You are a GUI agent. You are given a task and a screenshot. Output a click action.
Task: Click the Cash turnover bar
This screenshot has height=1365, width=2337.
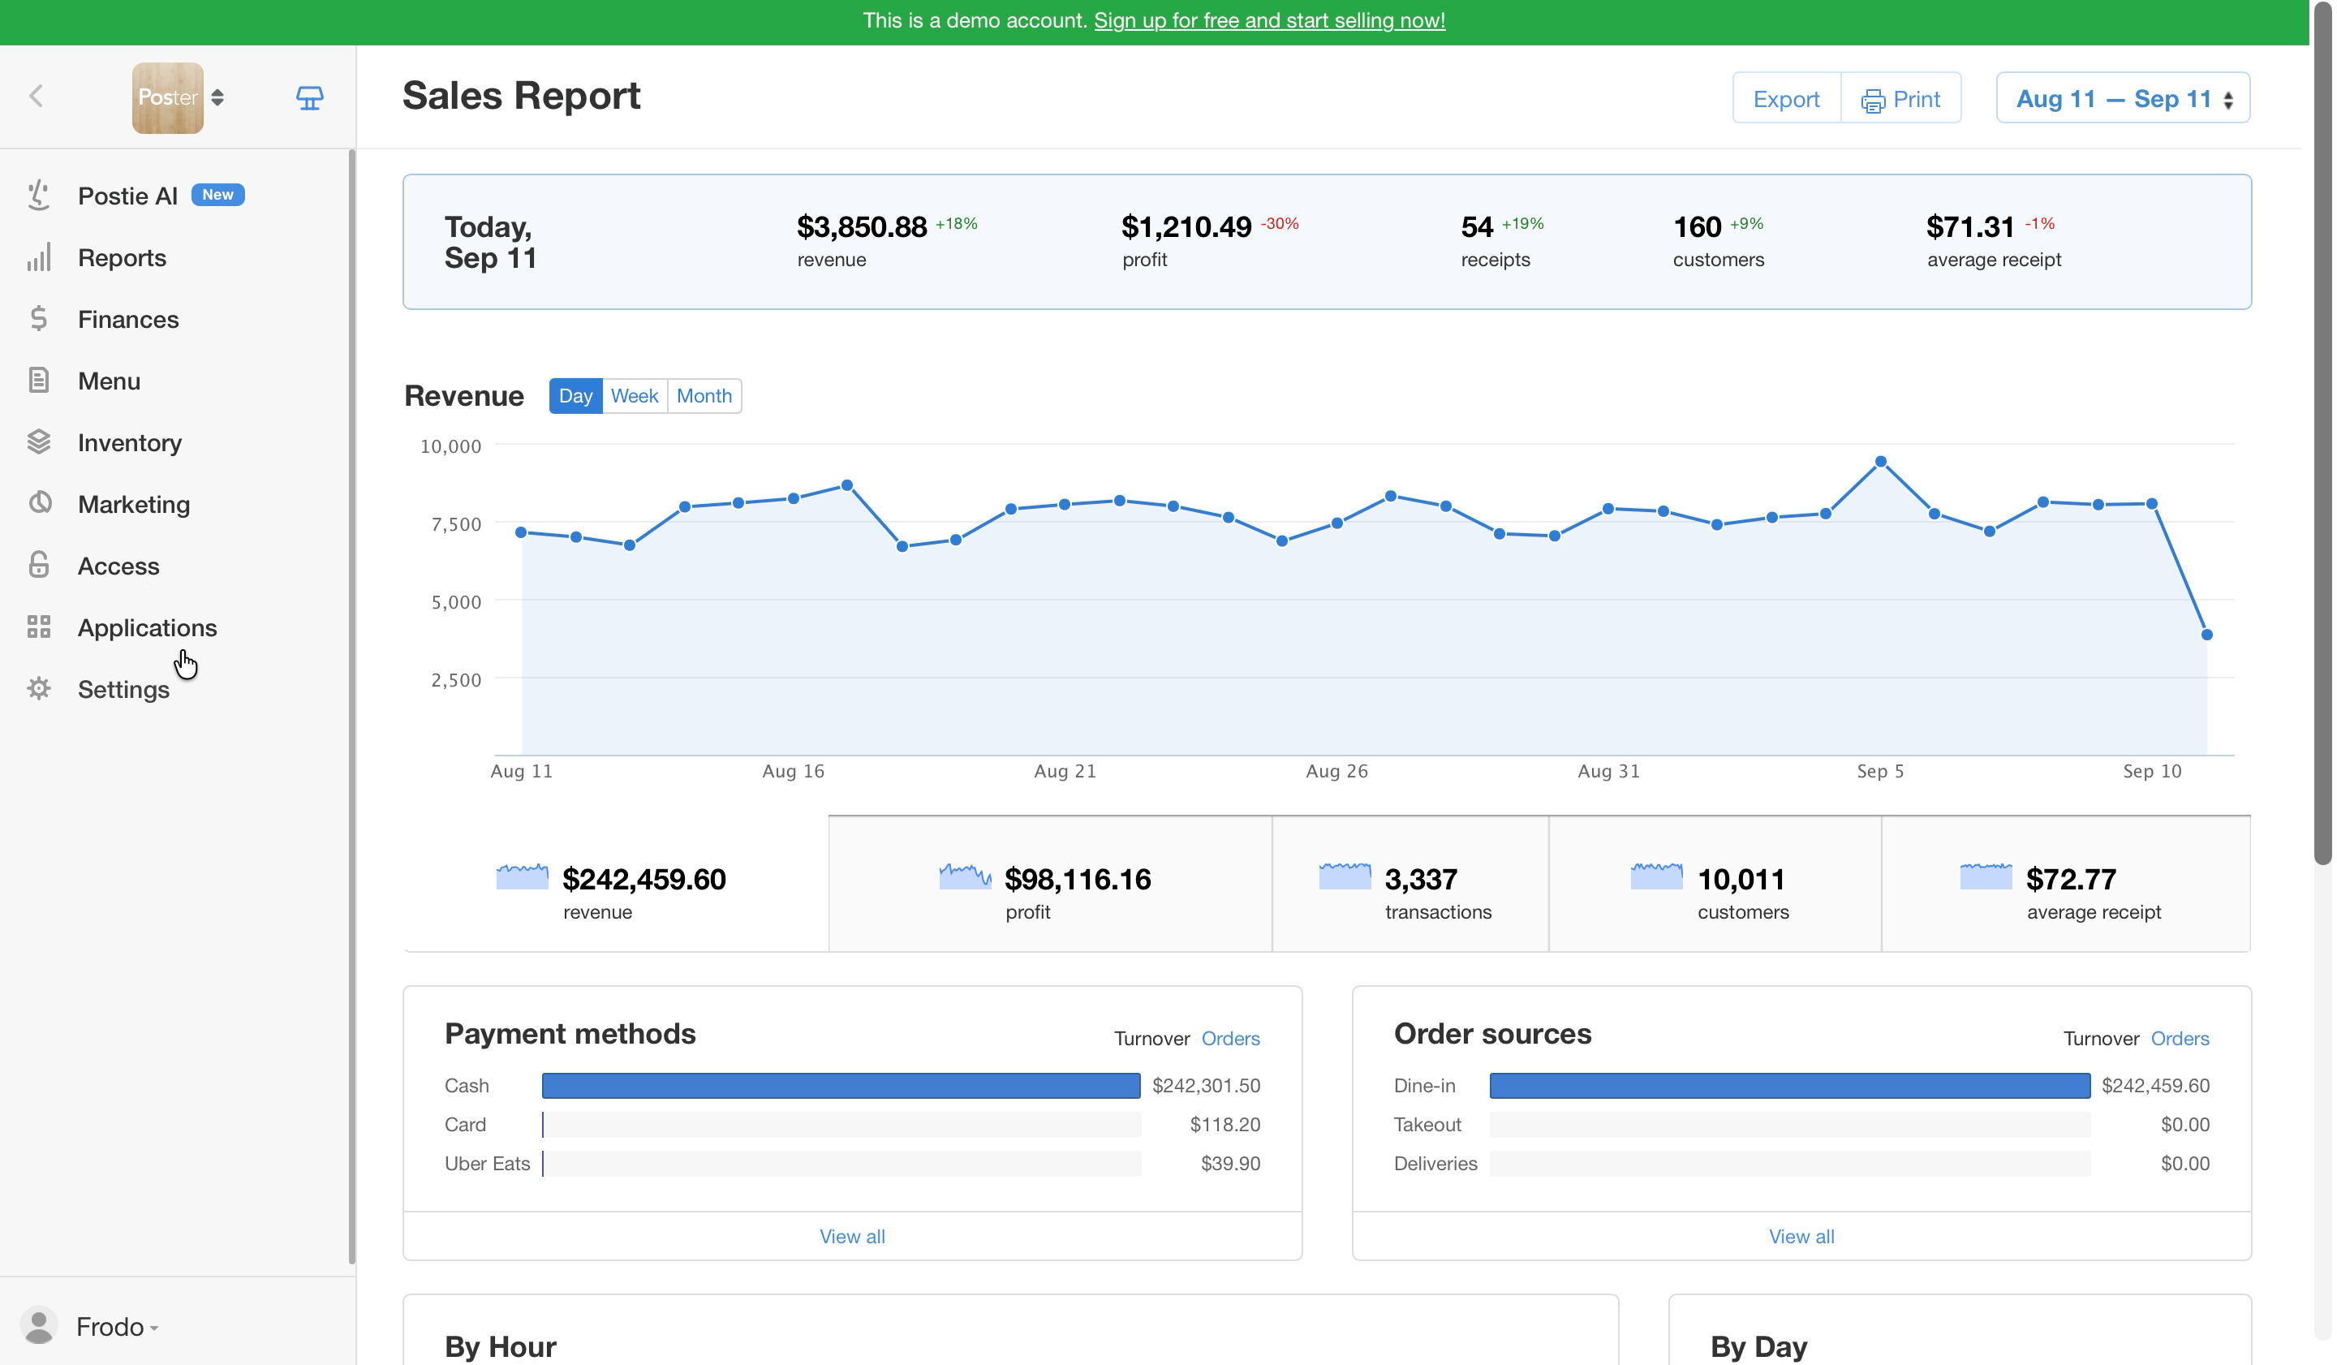[841, 1086]
